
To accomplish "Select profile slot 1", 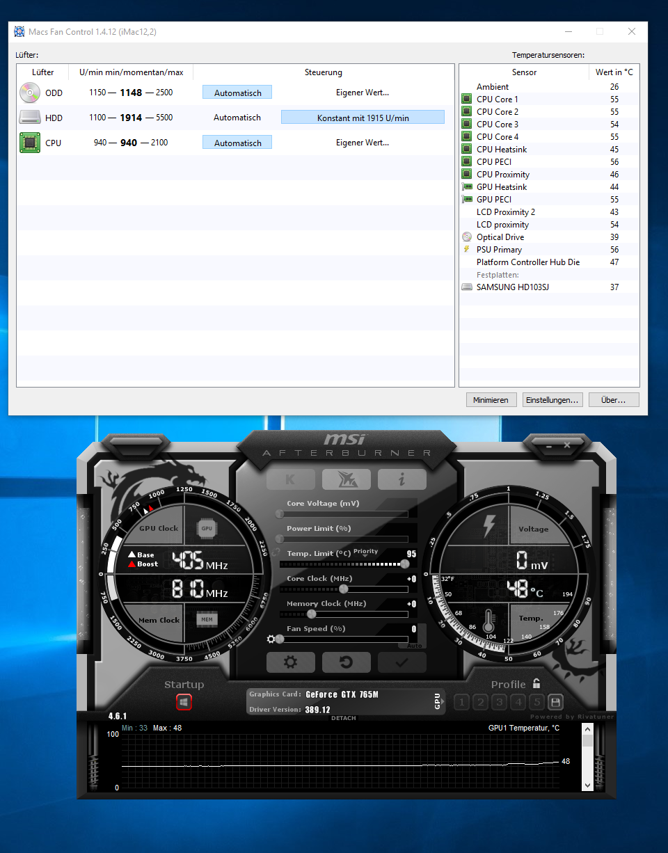I will 461,702.
